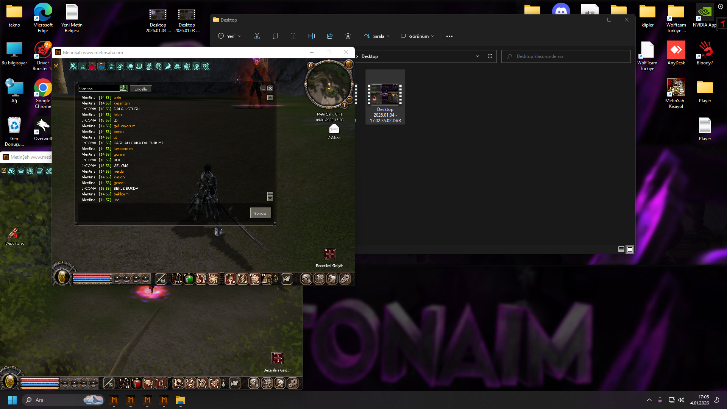Open the character button in front game taskbar
This screenshot has height=409, width=727.
[306, 279]
